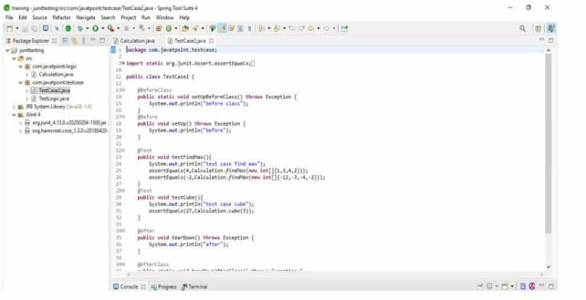Click the New Java Class green C icon
586x300 pixels.
coord(169,28)
